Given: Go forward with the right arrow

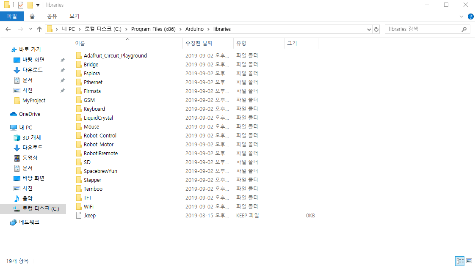Looking at the screenshot, I should pyautogui.click(x=20, y=29).
